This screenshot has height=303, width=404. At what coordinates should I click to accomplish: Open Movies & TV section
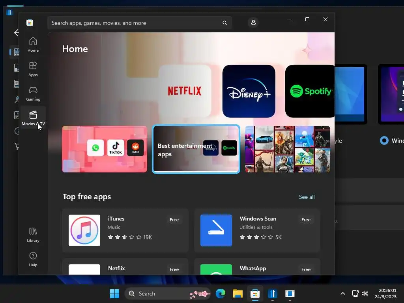click(33, 118)
